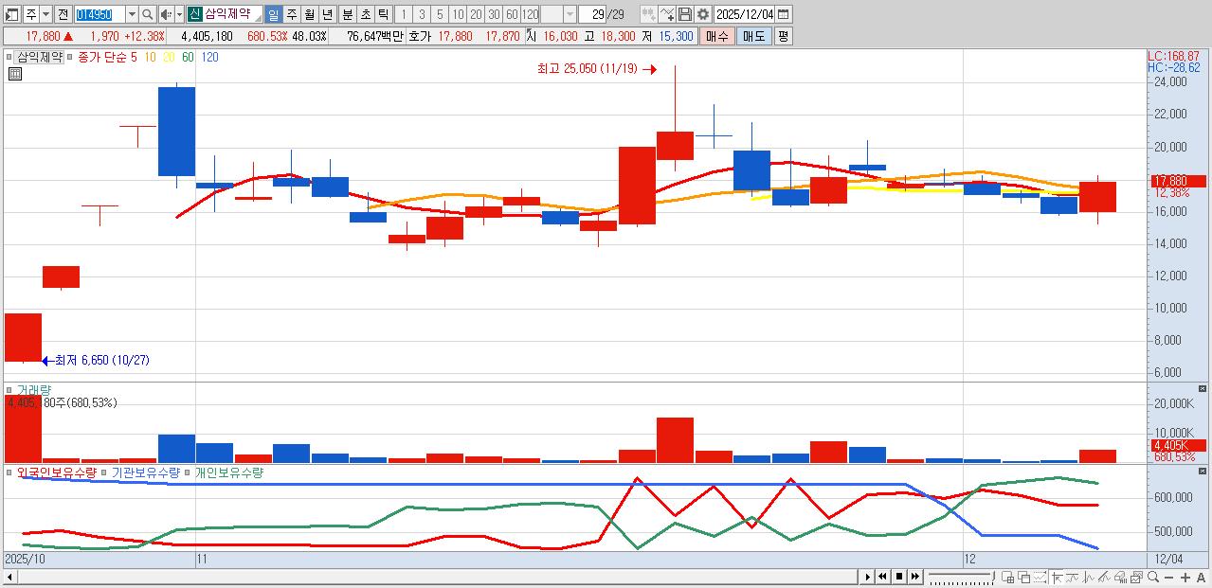Click the speaker sound icon in toolbar
The height and width of the screenshot is (588, 1212).
[166, 14]
